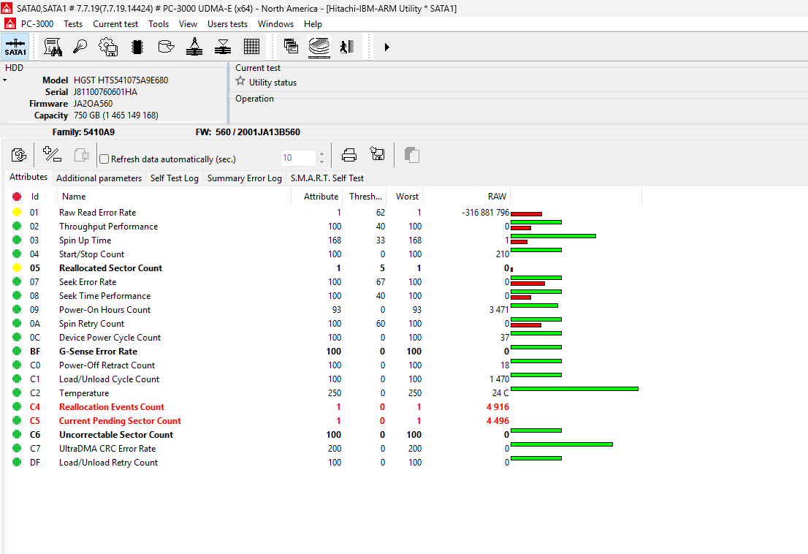
Task: Click the triangle over lines toolbar icon
Action: pyautogui.click(x=223, y=47)
